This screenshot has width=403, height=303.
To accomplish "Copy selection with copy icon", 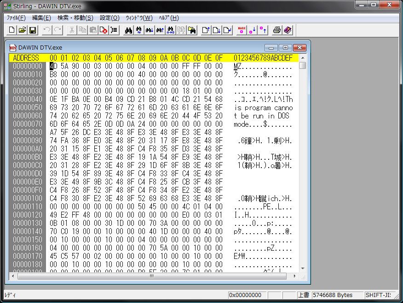I will pos(82,30).
